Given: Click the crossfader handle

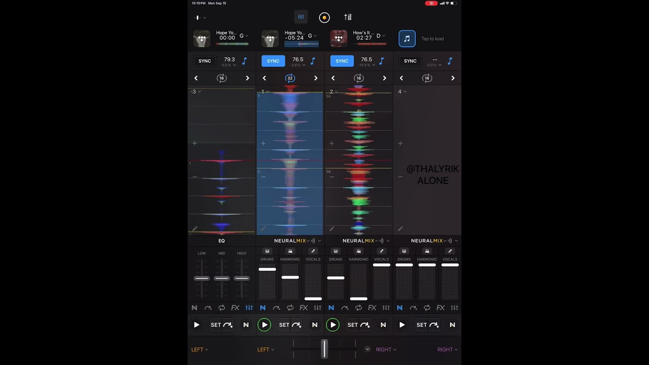Looking at the screenshot, I should [324, 349].
